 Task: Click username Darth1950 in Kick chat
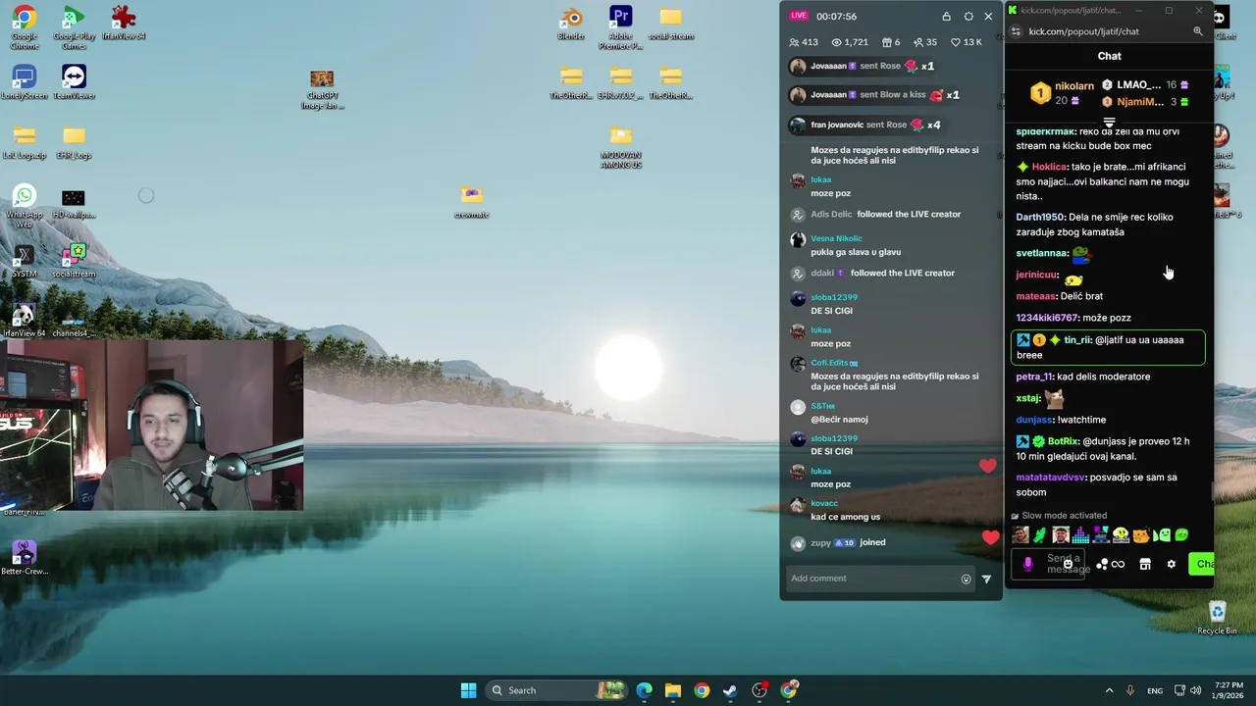pos(1039,218)
